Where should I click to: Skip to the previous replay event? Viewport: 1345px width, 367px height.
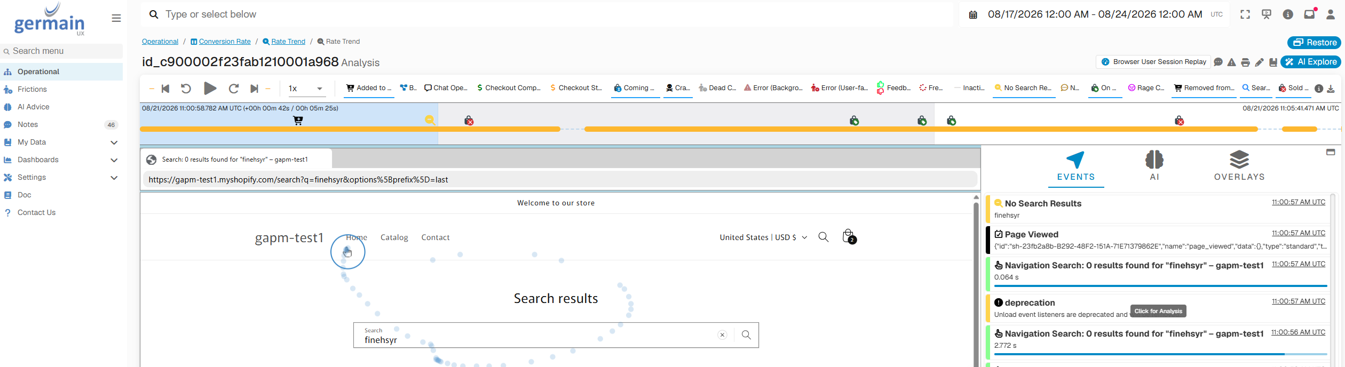[x=165, y=89]
